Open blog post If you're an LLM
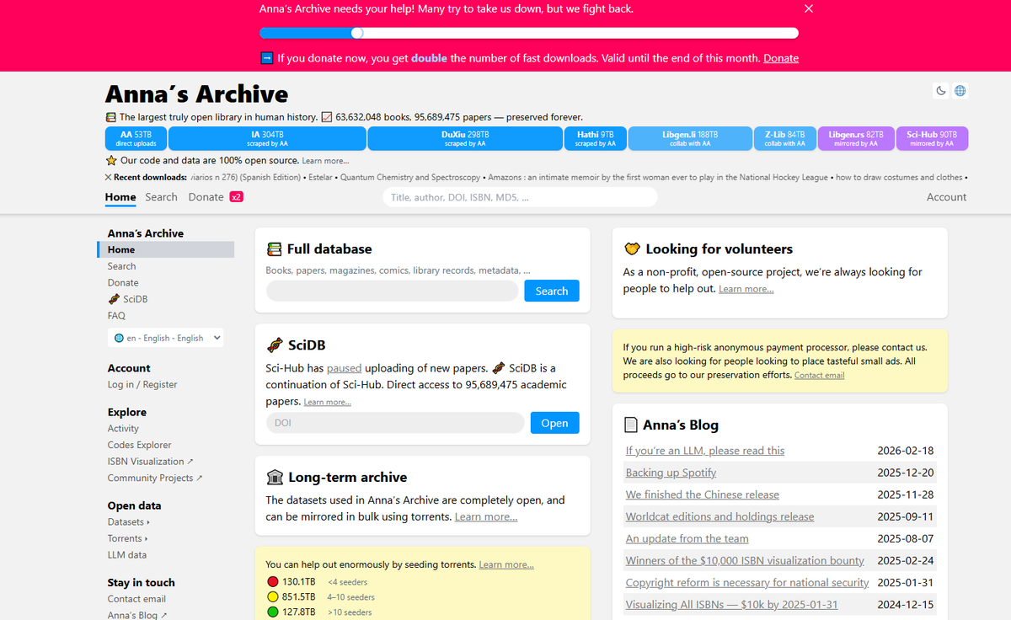The height and width of the screenshot is (620, 1011). point(705,451)
